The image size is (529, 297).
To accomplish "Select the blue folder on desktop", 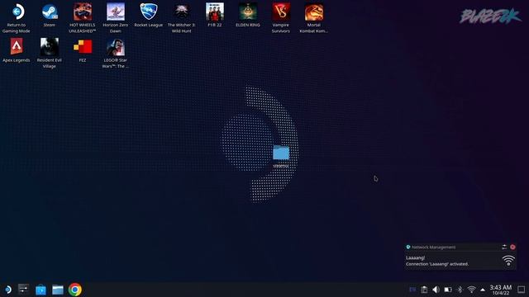I will (x=281, y=157).
